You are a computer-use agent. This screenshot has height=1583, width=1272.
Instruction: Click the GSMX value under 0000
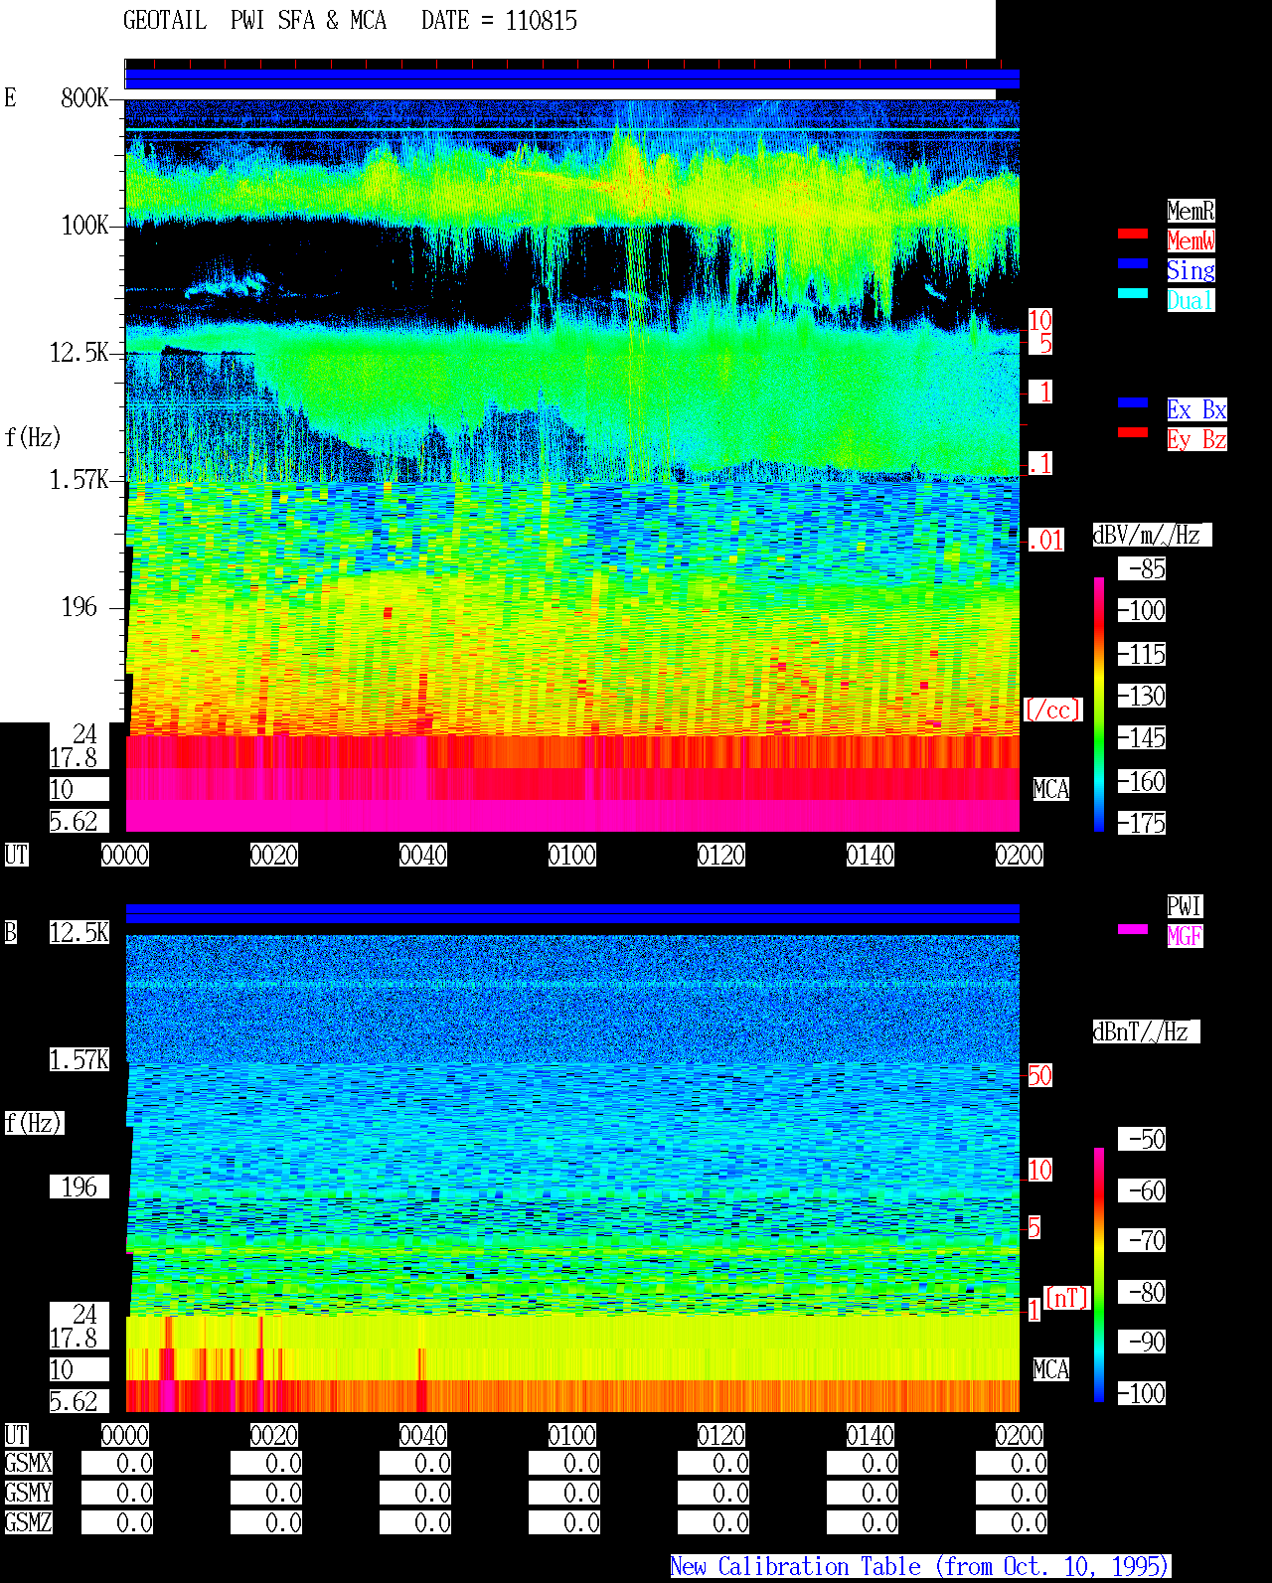(x=117, y=1463)
